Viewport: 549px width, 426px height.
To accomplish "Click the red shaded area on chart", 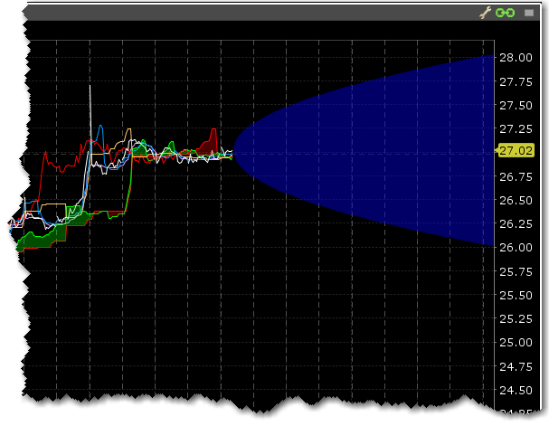I will (x=213, y=140).
